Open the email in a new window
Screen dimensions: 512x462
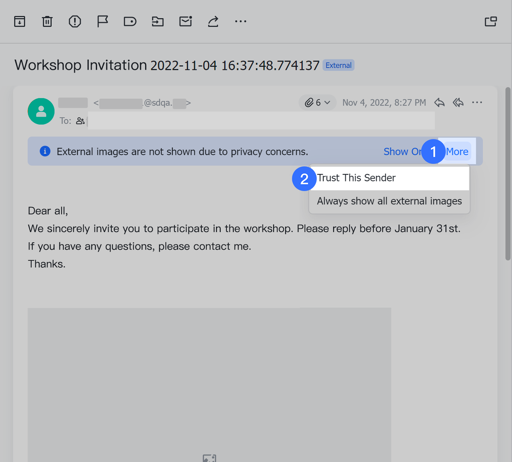[491, 21]
